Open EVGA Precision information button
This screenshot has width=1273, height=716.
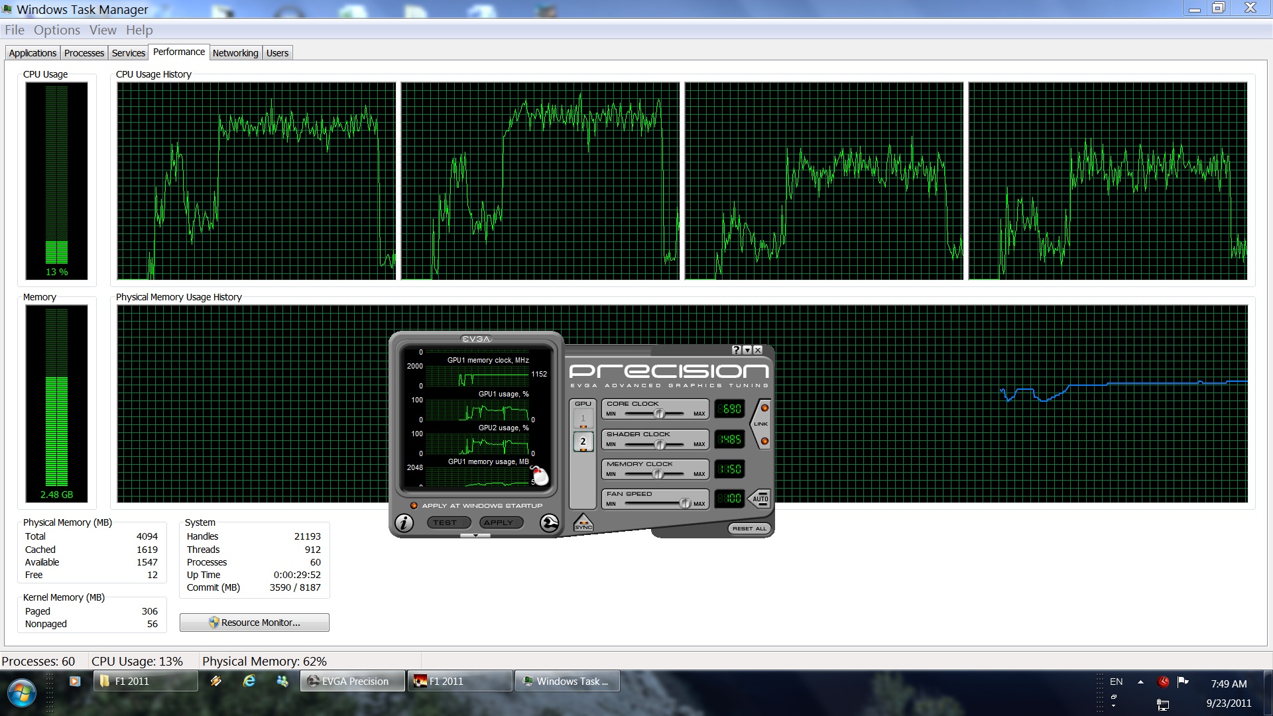click(404, 523)
